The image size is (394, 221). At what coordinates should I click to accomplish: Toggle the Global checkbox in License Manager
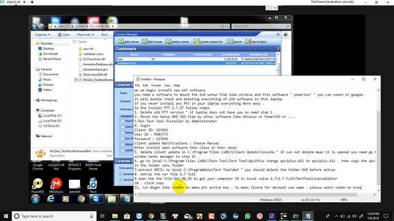pyautogui.click(x=123, y=144)
